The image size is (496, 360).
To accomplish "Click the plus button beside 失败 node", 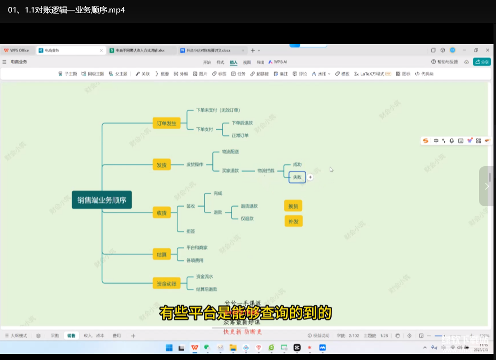I will pos(310,177).
